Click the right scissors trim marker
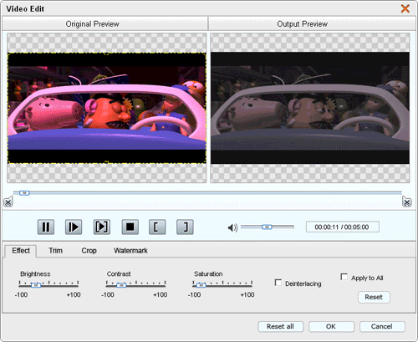Viewport: 418px width, 342px height. click(407, 202)
